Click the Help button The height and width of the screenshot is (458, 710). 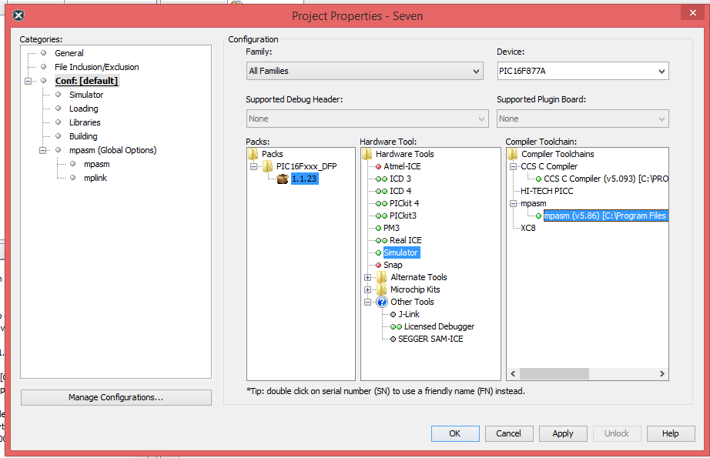point(671,433)
